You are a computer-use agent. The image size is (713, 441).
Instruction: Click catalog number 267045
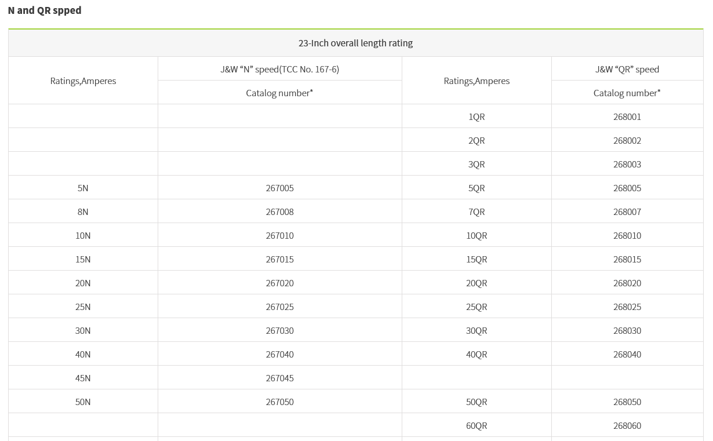coord(279,378)
